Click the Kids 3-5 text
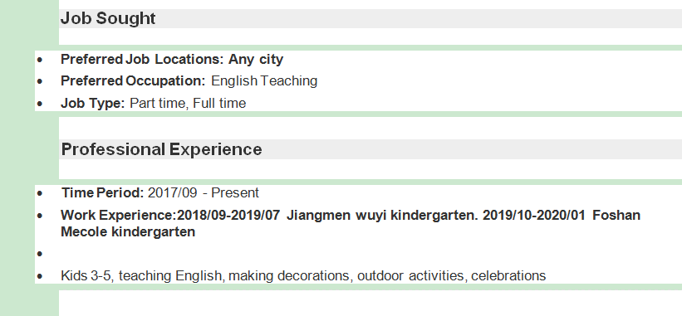 (87, 275)
